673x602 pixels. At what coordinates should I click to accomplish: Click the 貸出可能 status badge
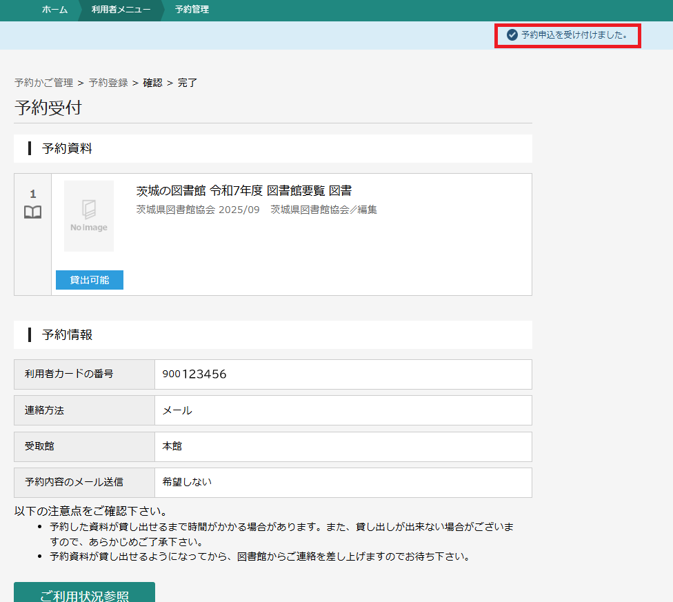90,280
